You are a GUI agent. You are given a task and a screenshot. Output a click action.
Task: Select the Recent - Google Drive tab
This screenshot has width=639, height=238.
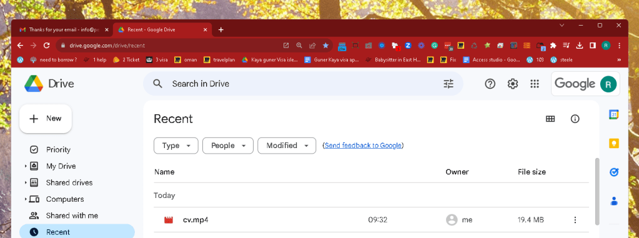162,30
